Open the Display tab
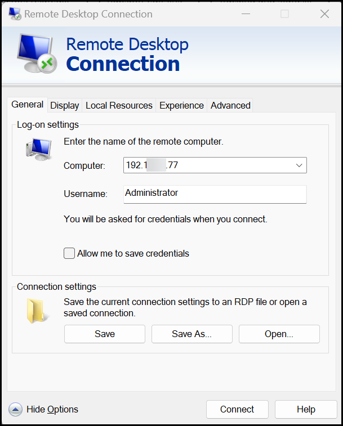The image size is (343, 426). (64, 106)
